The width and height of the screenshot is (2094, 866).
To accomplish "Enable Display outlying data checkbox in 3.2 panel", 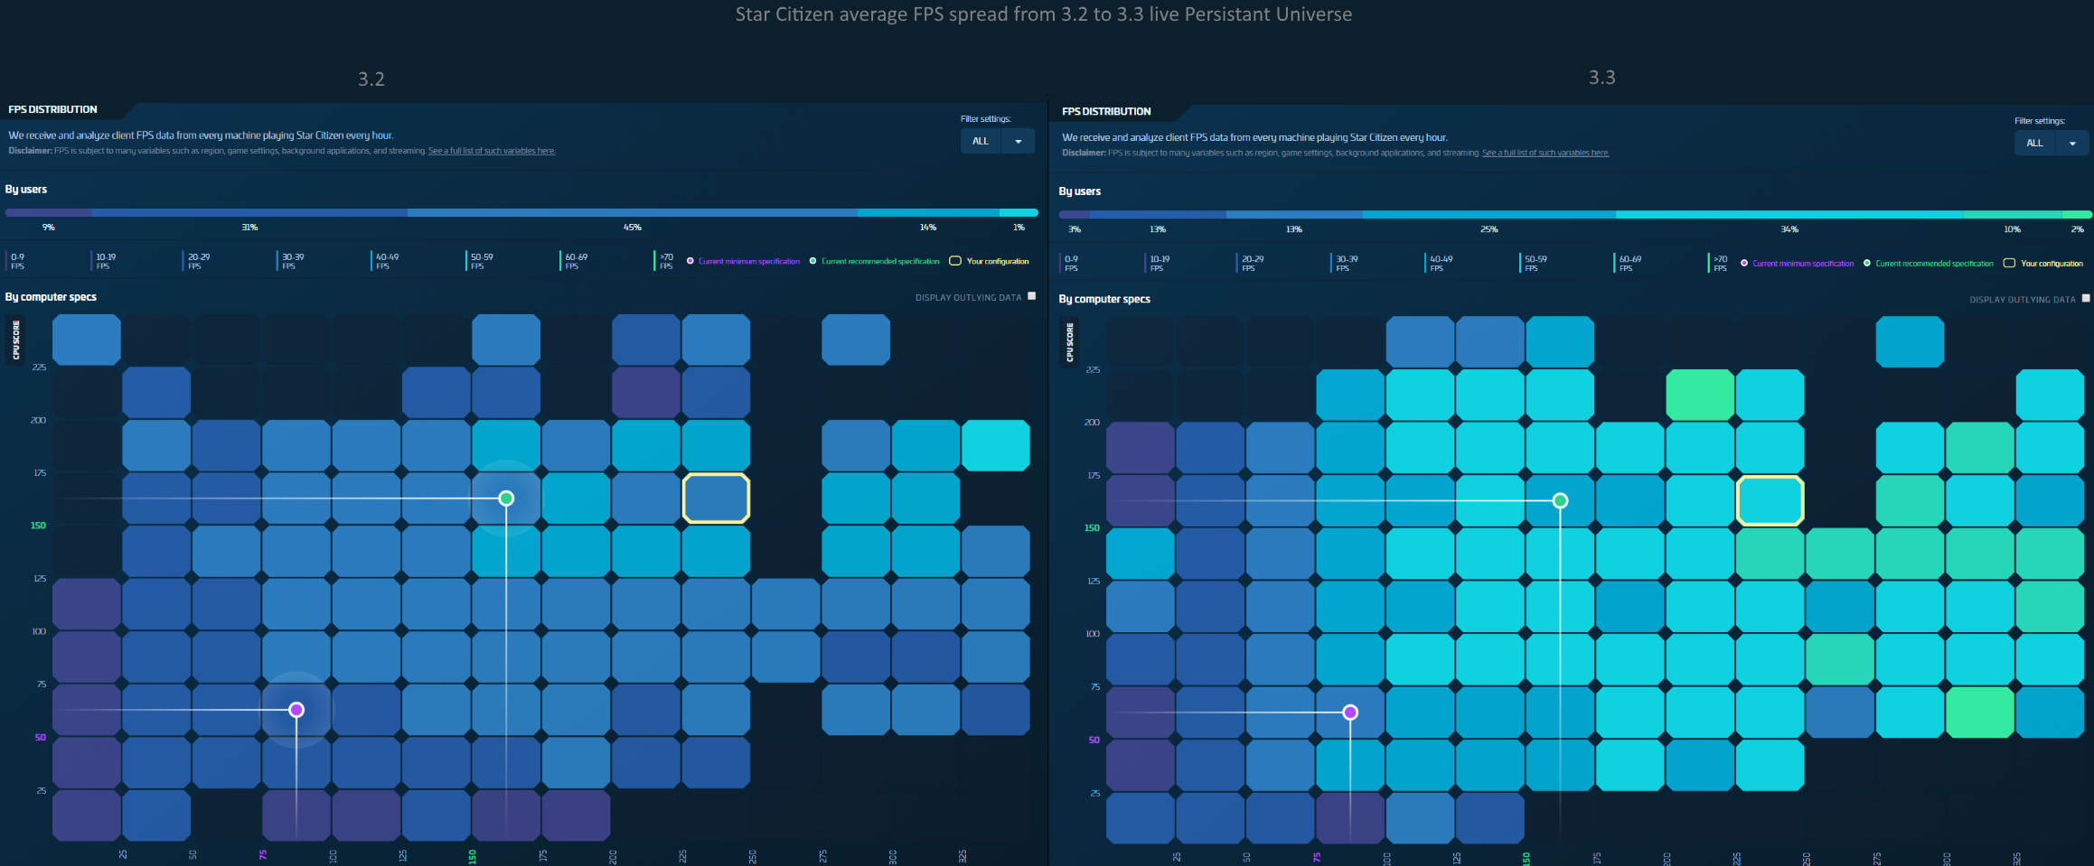I will [x=1032, y=296].
